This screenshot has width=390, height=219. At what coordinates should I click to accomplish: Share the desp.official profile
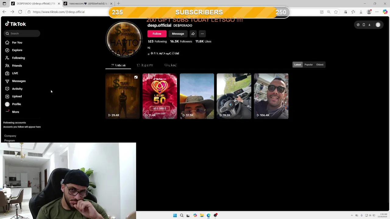coord(193,34)
